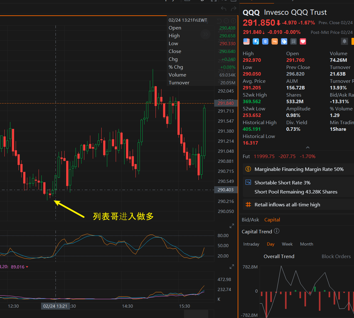Click the undo arrow above the chart
The width and height of the screenshot is (354, 318).
tap(224, 8)
